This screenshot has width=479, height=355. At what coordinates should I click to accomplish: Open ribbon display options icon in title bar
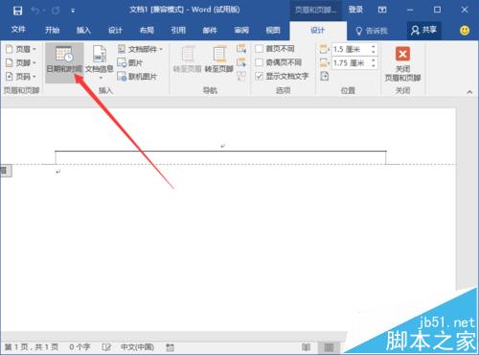pos(382,10)
